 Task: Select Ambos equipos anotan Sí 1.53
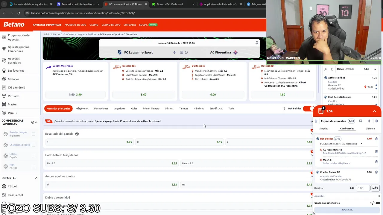[x=112, y=185]
